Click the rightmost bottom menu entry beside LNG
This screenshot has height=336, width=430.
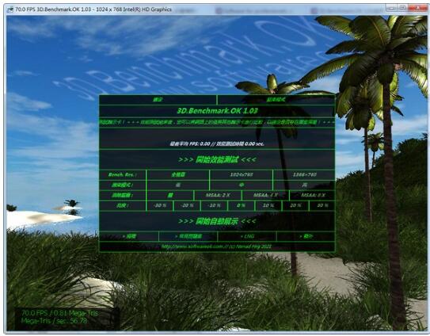tap(306, 236)
